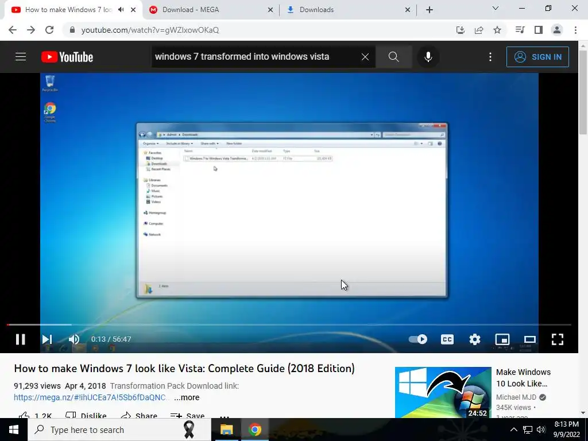
Task: Pause the YouTube video
Action: (20, 339)
